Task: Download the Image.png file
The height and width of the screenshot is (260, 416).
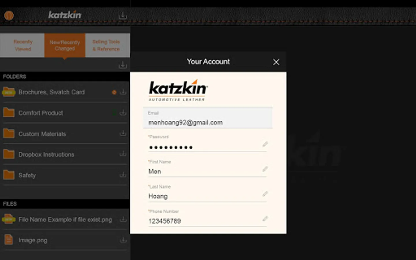Action: (x=123, y=240)
